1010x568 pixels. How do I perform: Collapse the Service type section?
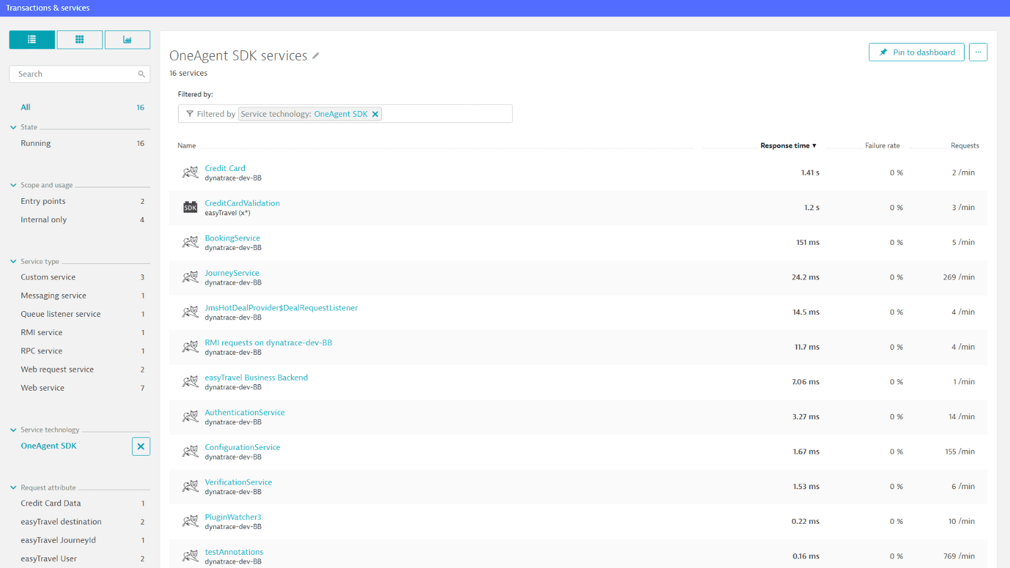pos(13,261)
